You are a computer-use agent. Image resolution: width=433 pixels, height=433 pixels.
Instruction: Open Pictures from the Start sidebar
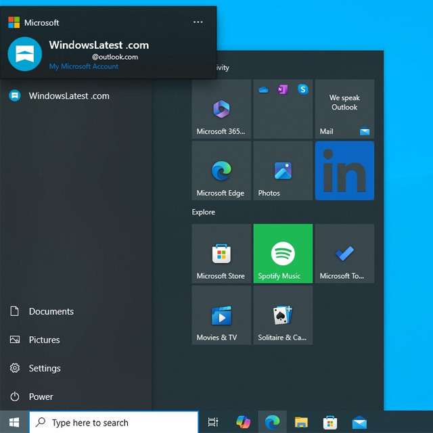[x=76, y=340]
